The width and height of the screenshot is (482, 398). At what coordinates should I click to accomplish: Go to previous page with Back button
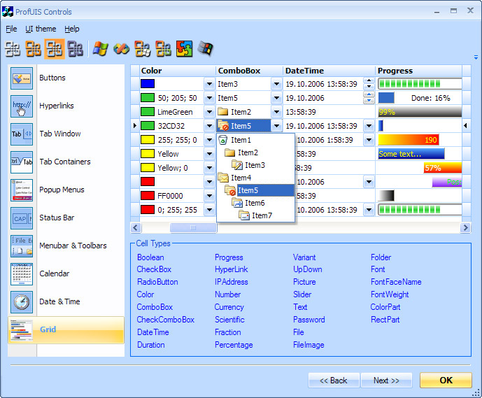click(334, 381)
